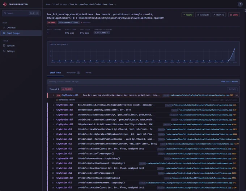
Task: Expand the Referenced Memory section
Action: [x=66, y=100]
